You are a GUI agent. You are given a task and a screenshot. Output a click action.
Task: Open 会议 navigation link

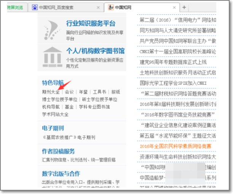coord(69,92)
